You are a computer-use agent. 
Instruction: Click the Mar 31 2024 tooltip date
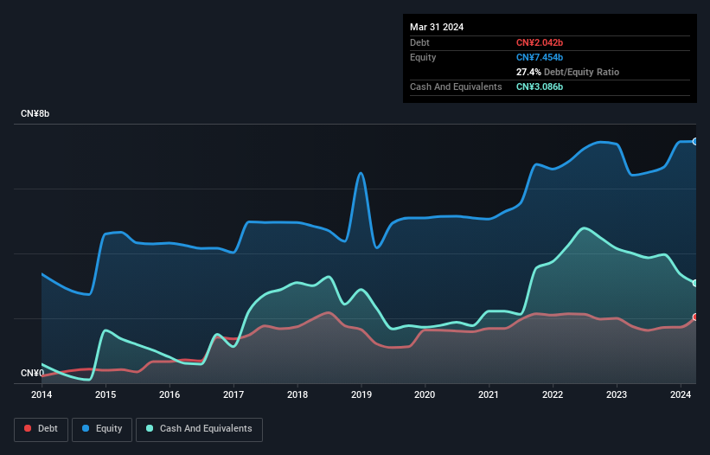click(437, 27)
